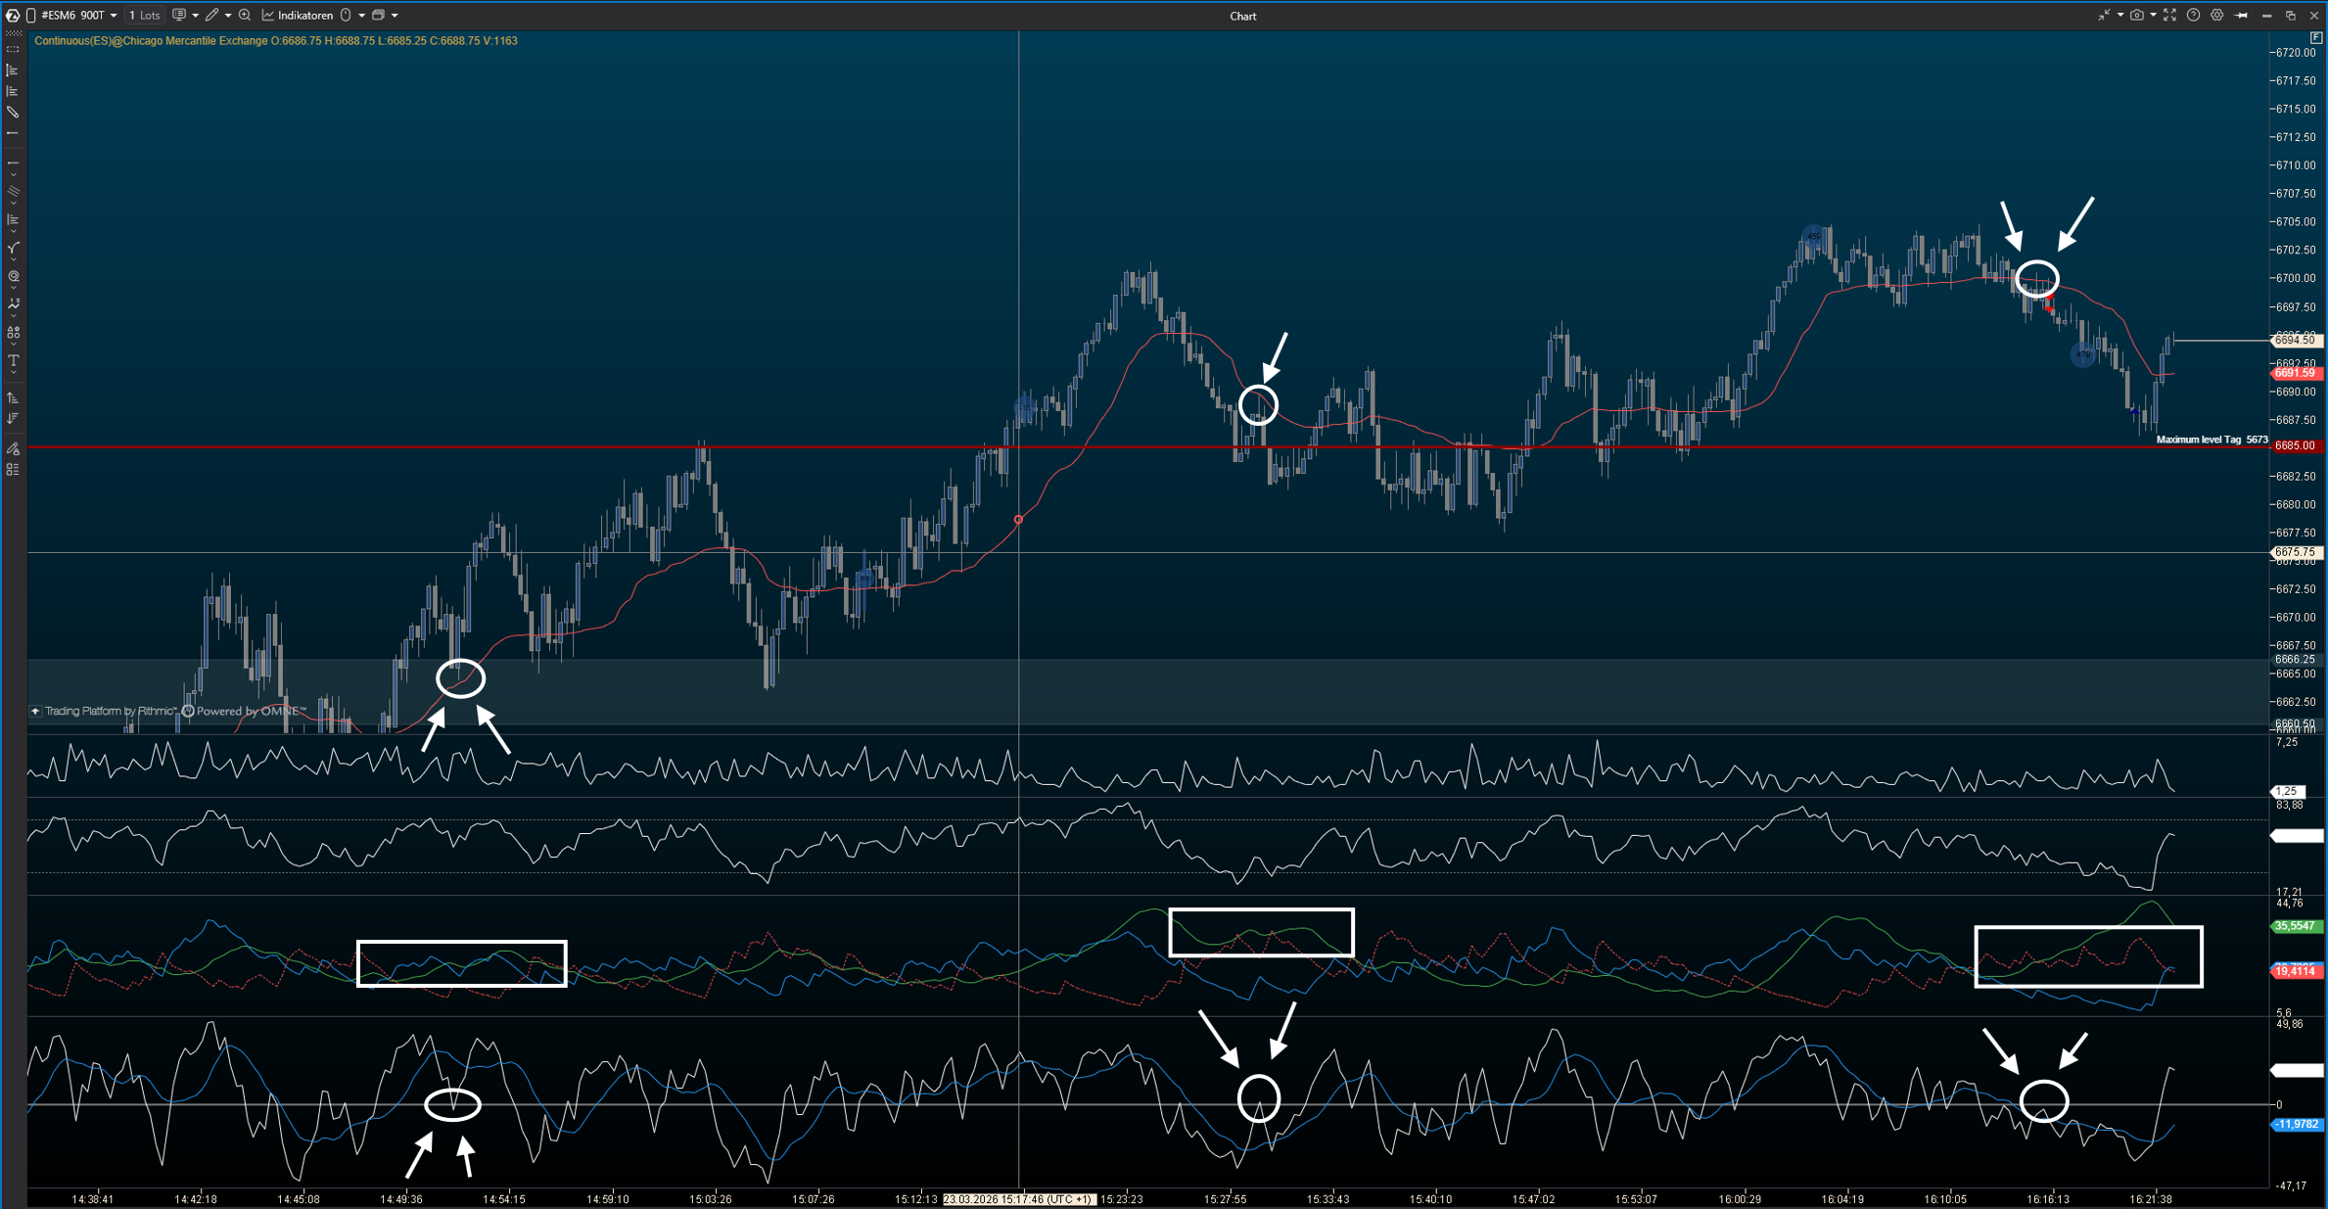2328x1209 pixels.
Task: Expand the camera snapshot dropdown arrow
Action: pos(2153,16)
